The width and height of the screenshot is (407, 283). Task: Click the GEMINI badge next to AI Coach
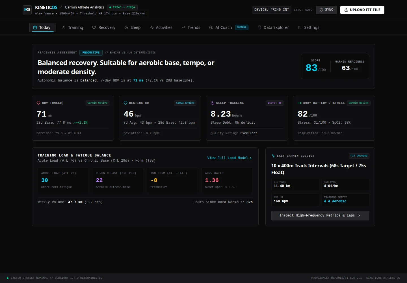point(242,27)
